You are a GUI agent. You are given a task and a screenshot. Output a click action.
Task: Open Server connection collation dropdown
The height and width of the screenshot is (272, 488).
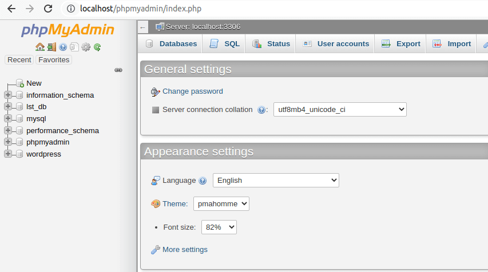pos(340,109)
